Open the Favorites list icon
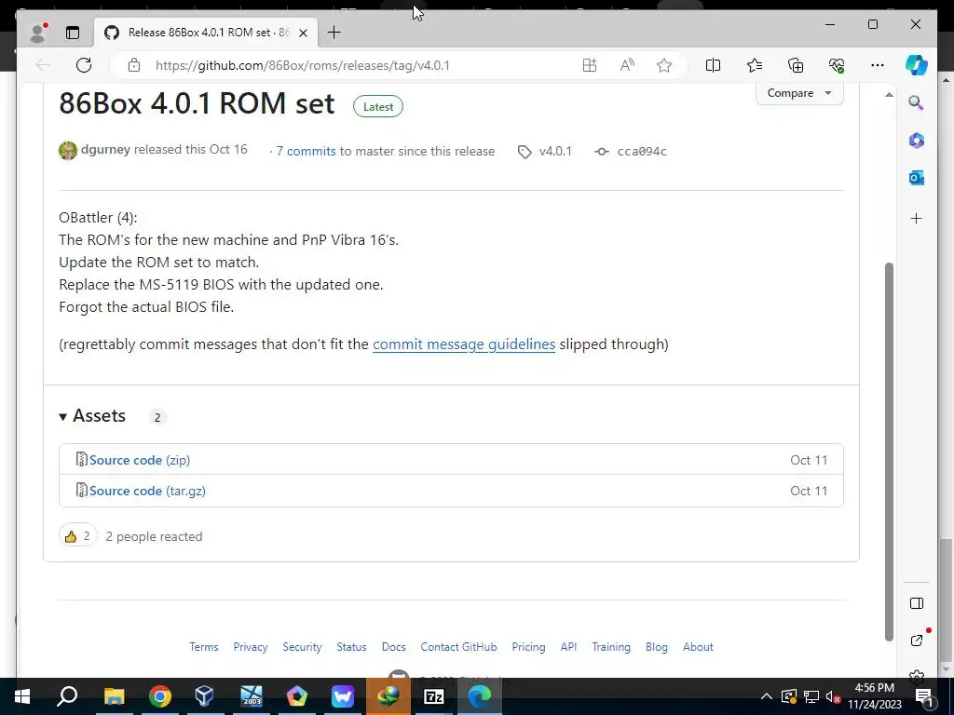954x715 pixels. point(755,65)
